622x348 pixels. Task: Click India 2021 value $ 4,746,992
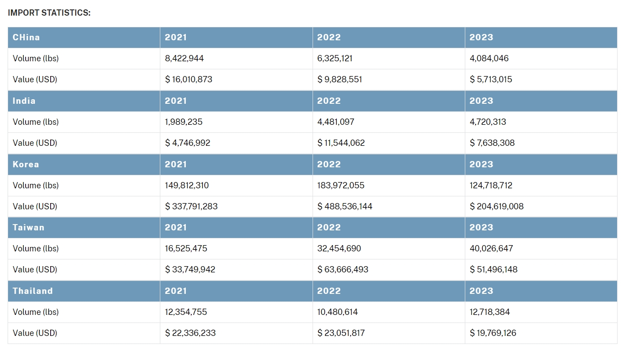pos(188,143)
